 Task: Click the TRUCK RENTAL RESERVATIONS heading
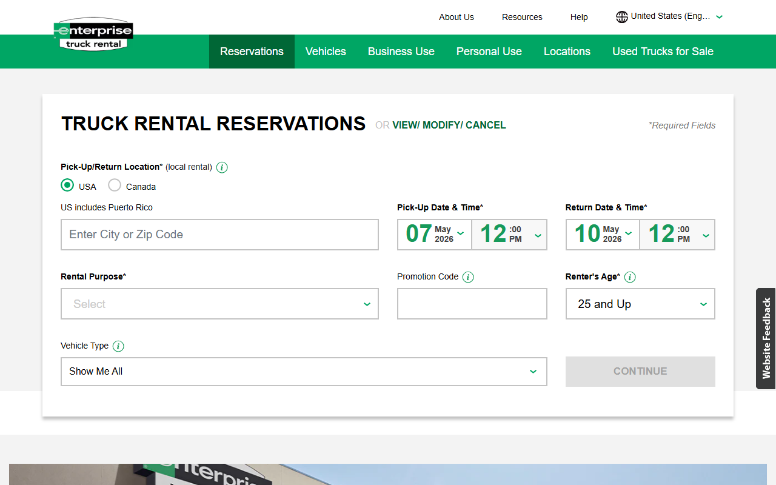213,124
